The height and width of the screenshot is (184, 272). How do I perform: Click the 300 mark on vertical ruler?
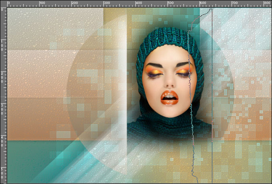pos(2,109)
